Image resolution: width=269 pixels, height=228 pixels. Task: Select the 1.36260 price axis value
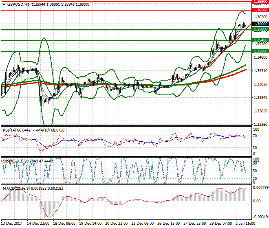coord(260,17)
